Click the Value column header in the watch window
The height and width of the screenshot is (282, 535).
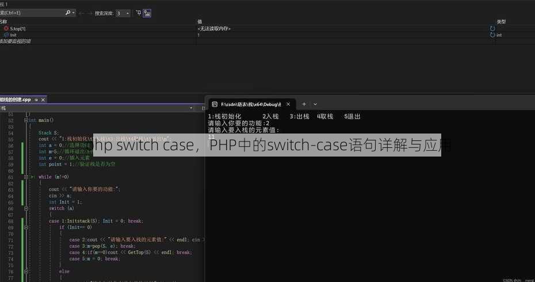click(x=200, y=21)
